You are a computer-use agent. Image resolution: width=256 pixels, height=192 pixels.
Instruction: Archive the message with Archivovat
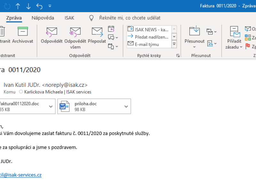tap(22, 35)
